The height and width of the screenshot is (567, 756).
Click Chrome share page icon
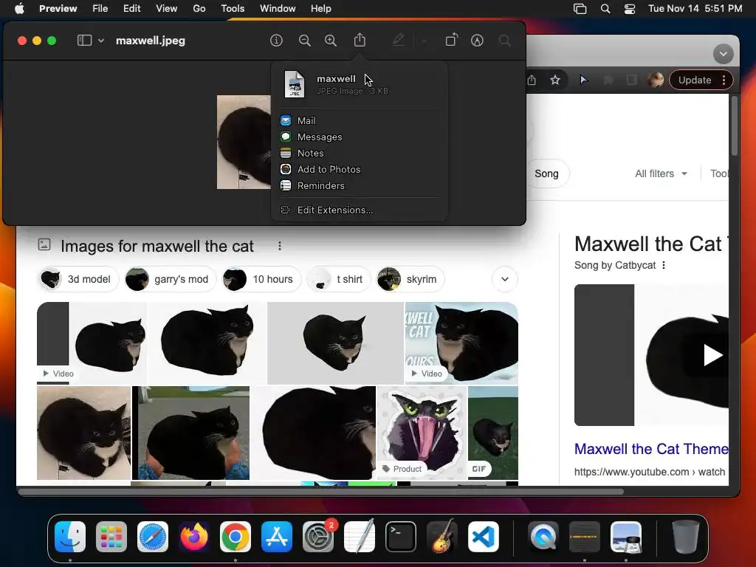[532, 80]
